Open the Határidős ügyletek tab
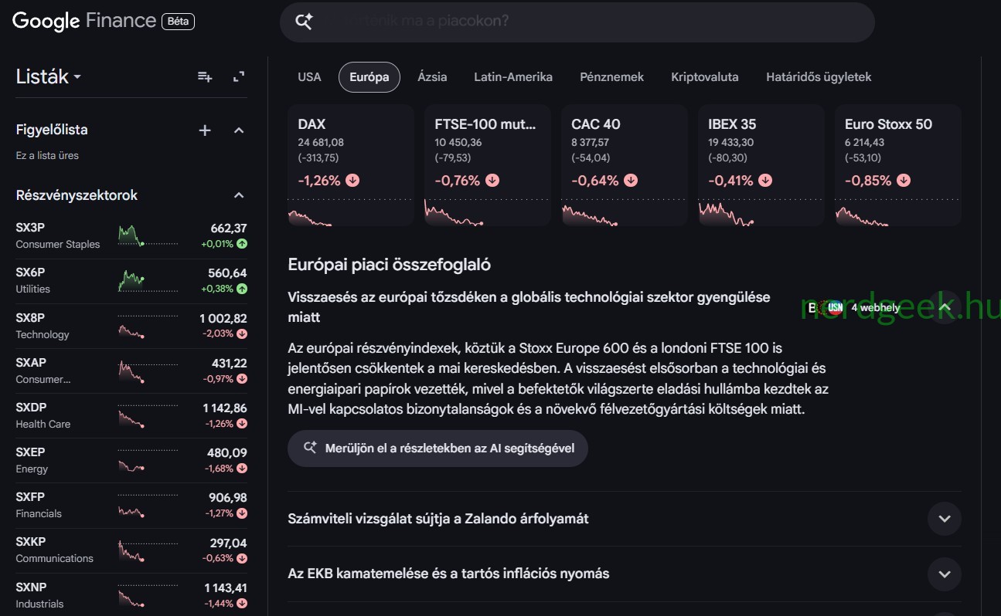 tap(819, 77)
